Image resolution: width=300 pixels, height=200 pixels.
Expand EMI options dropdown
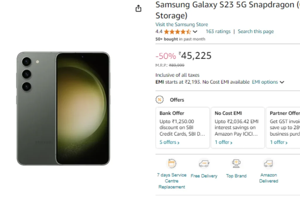[268, 82]
